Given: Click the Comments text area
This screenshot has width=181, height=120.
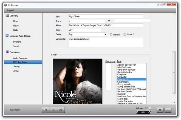Looking at the screenshot, I should [106, 42].
